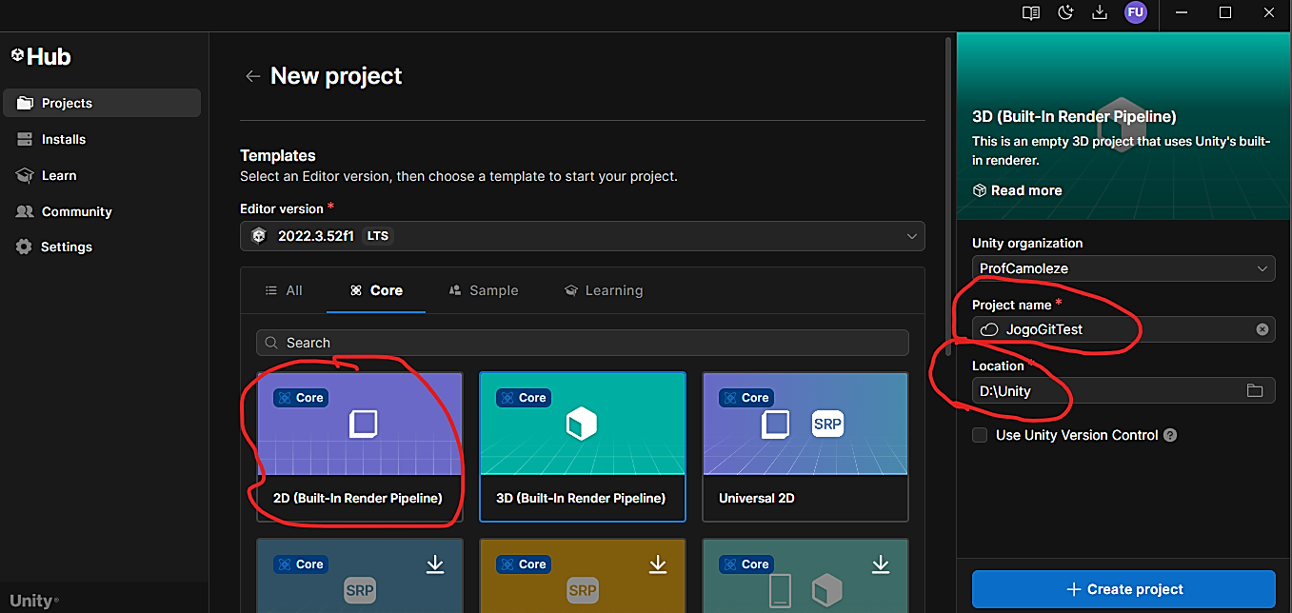Screen dimensions: 1292x613
Task: Select the All templates tab
Action: tap(284, 290)
